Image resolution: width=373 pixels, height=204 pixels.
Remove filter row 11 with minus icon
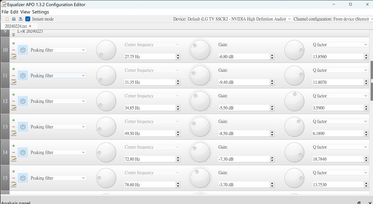click(13, 75)
